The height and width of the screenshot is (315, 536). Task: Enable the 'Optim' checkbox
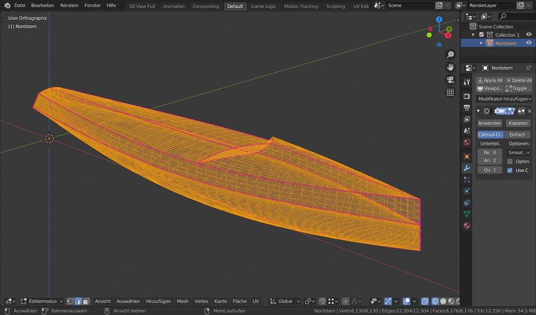pyautogui.click(x=510, y=161)
